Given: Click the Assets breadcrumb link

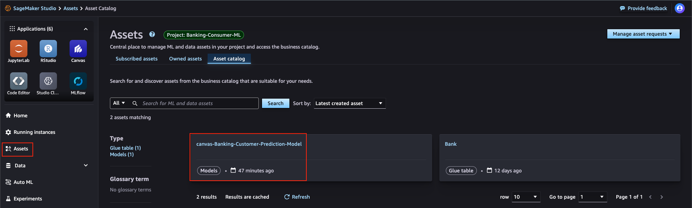Looking at the screenshot, I should click(71, 8).
